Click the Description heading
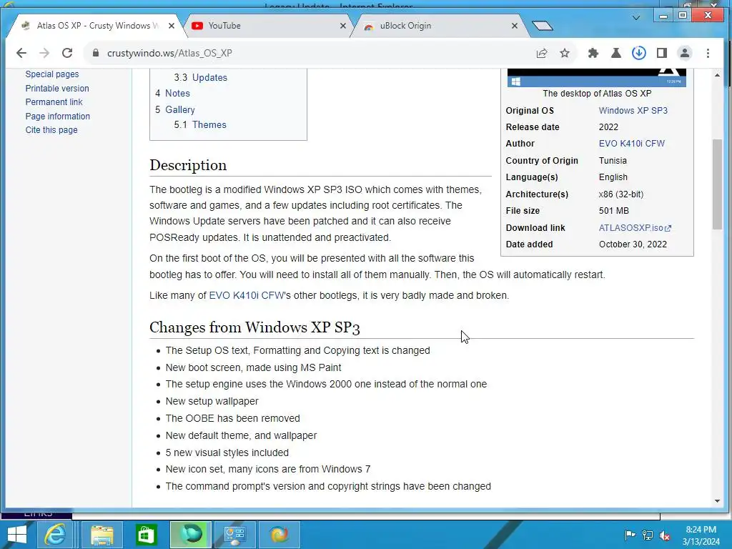Viewport: 732px width, 549px height. click(x=188, y=165)
